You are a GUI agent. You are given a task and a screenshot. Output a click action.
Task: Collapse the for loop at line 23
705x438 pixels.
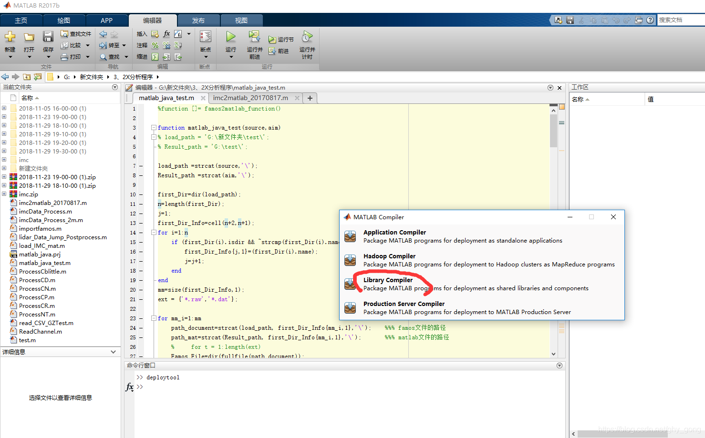coord(154,318)
